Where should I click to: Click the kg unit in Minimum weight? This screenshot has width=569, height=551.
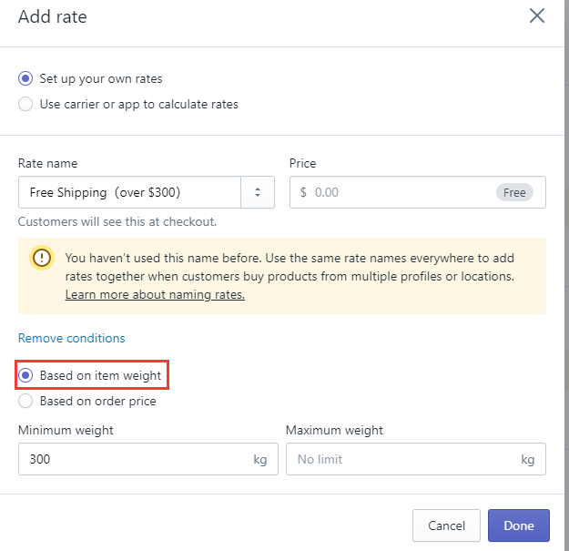[259, 459]
